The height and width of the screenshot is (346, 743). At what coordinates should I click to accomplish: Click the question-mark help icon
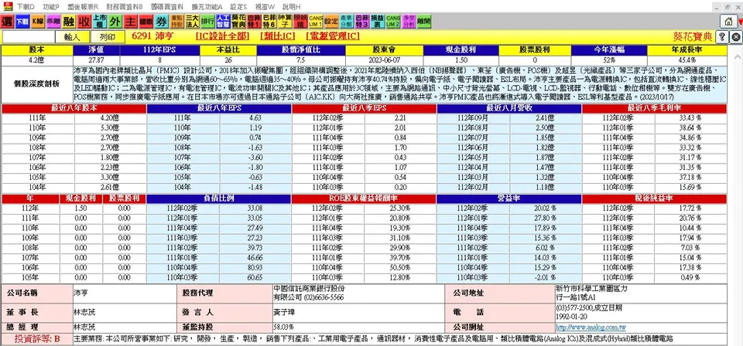[723, 37]
